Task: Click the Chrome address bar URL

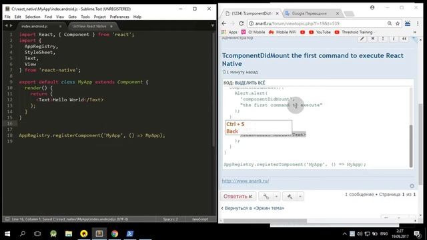Action: 297,24
